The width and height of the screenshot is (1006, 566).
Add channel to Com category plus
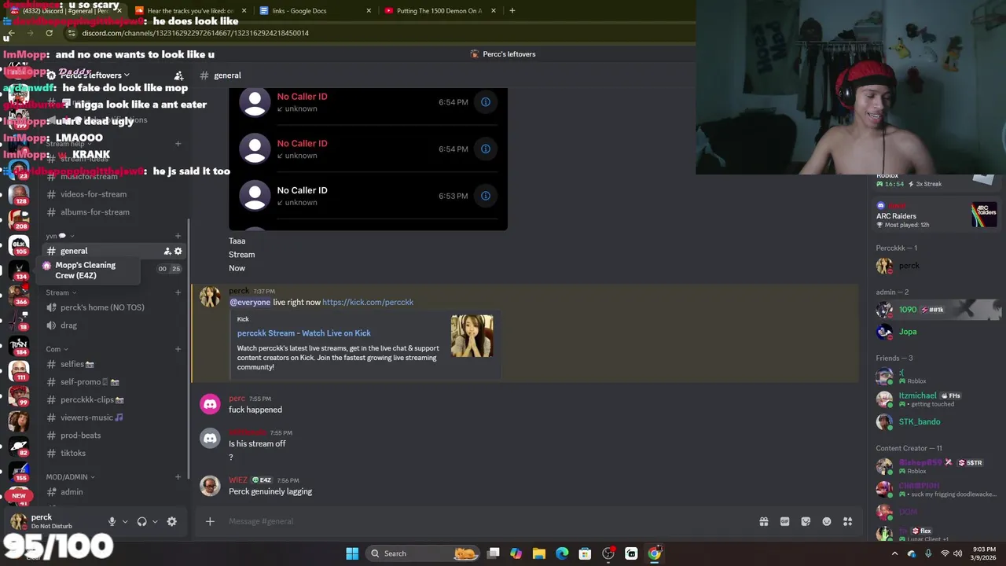tap(178, 349)
